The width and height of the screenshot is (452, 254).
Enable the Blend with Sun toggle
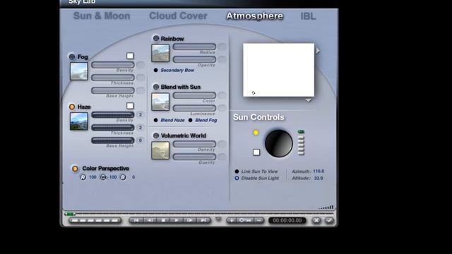coord(156,87)
